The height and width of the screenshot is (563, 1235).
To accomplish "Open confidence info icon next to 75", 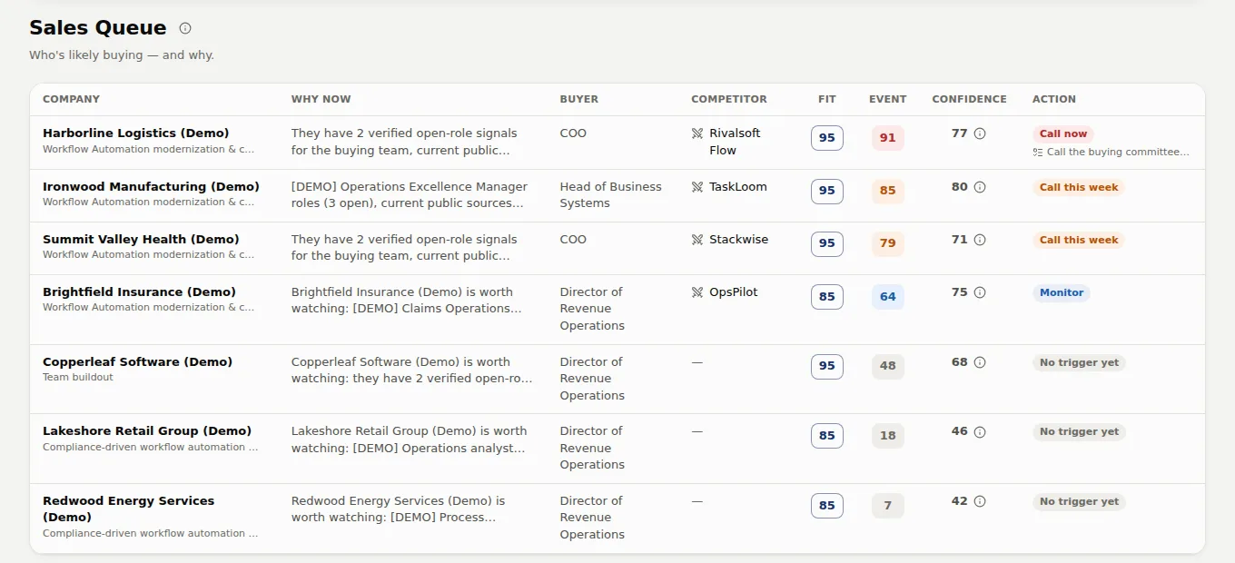I will click(980, 292).
